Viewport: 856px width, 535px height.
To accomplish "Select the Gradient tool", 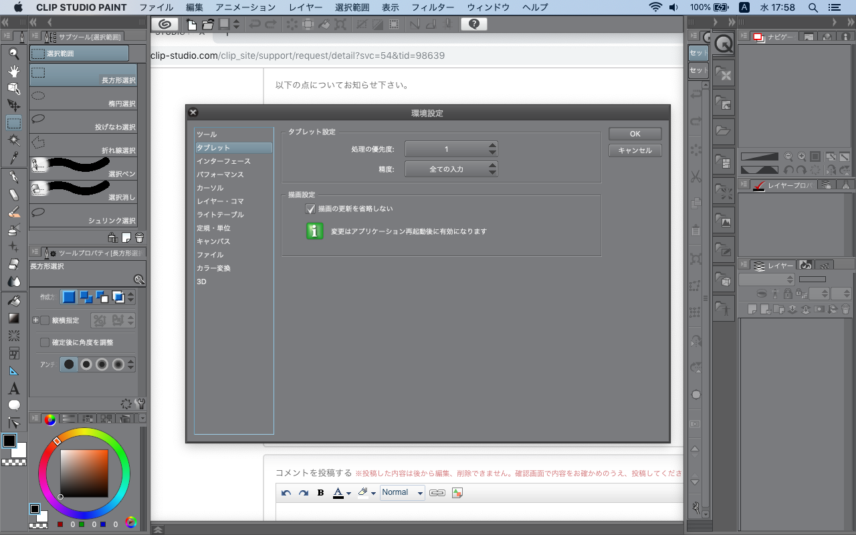I will (14, 318).
